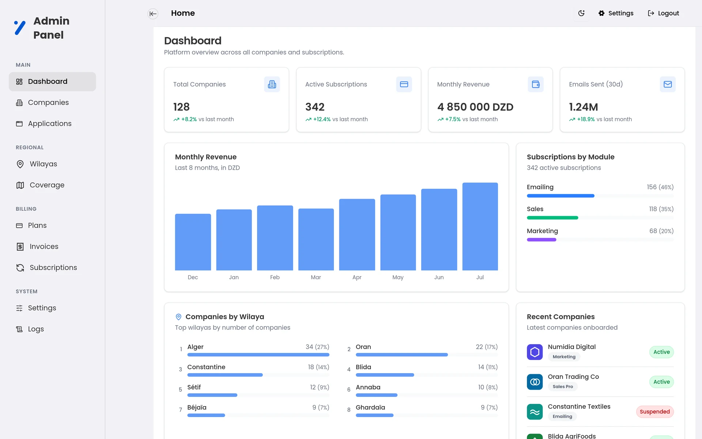
Task: Click the Oran Trading Co logo
Action: [535, 382]
